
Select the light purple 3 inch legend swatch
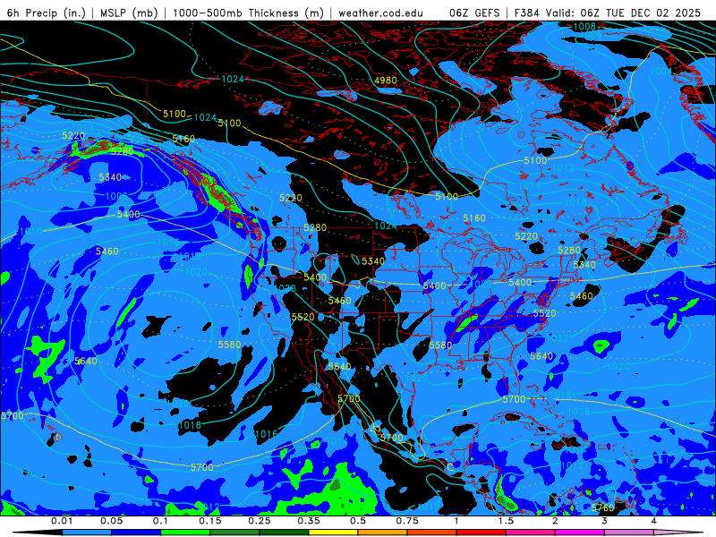pos(629,533)
